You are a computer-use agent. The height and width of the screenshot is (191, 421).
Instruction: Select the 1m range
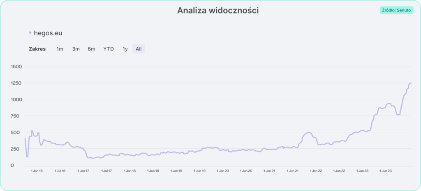coord(60,49)
